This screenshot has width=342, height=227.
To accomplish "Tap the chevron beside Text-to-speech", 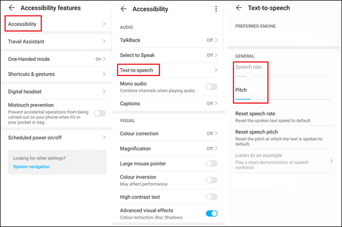I will [x=215, y=71].
